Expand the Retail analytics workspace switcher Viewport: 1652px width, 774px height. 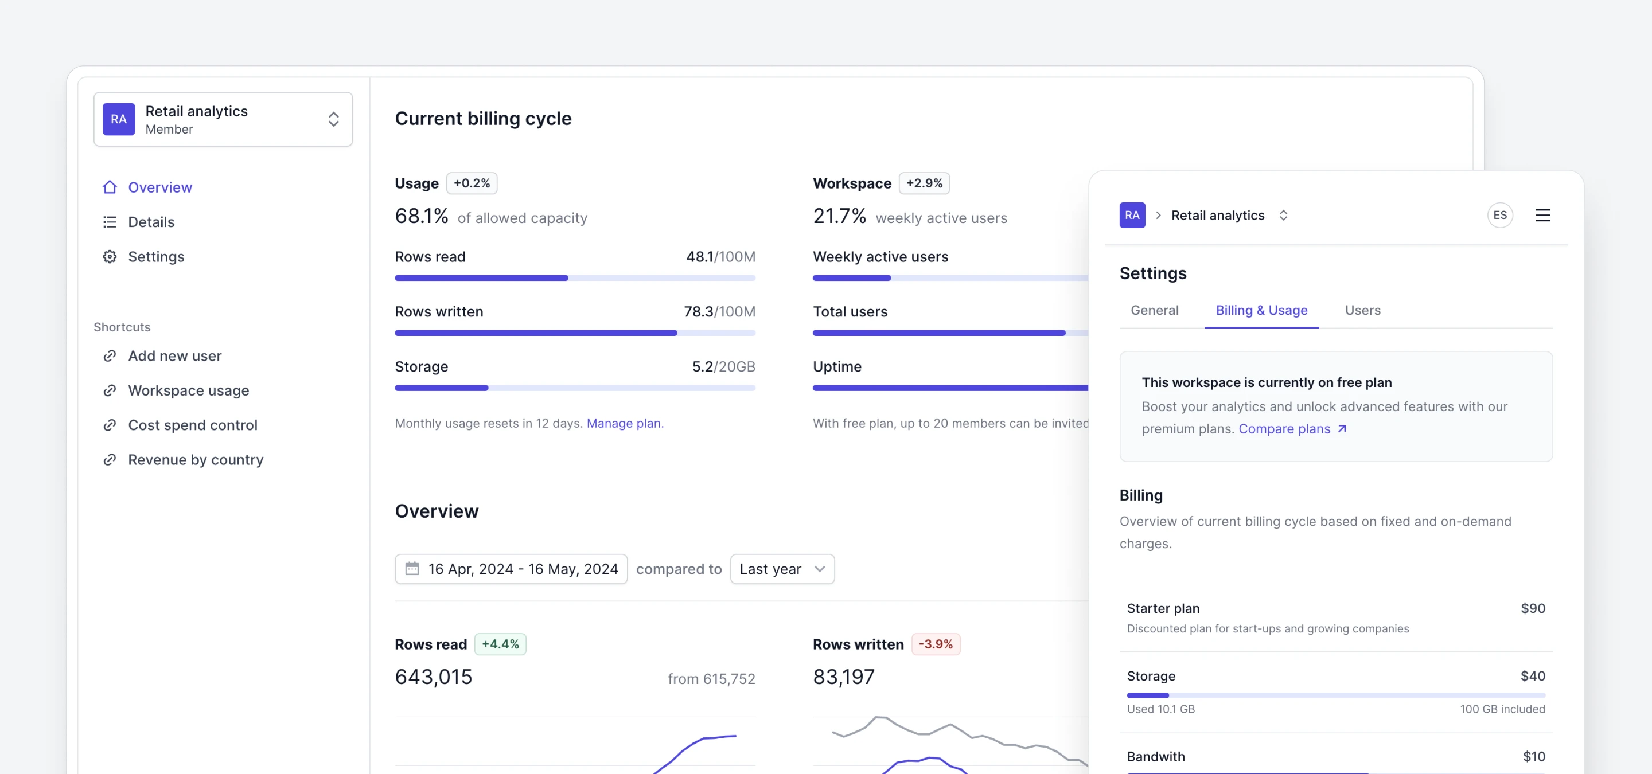pyautogui.click(x=333, y=119)
